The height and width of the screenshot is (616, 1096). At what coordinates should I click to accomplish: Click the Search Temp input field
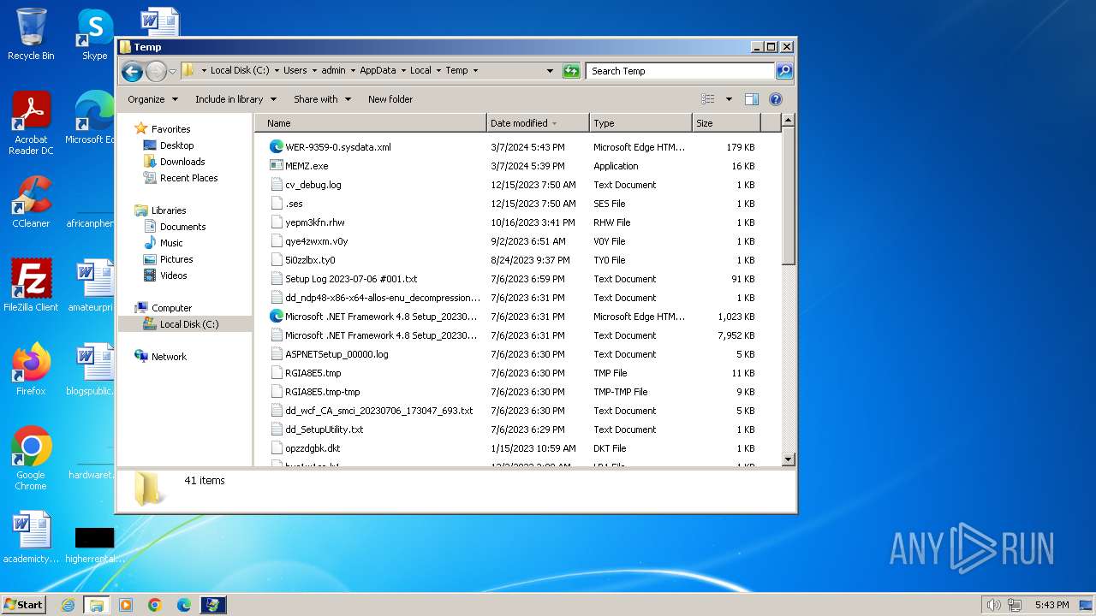[681, 71]
